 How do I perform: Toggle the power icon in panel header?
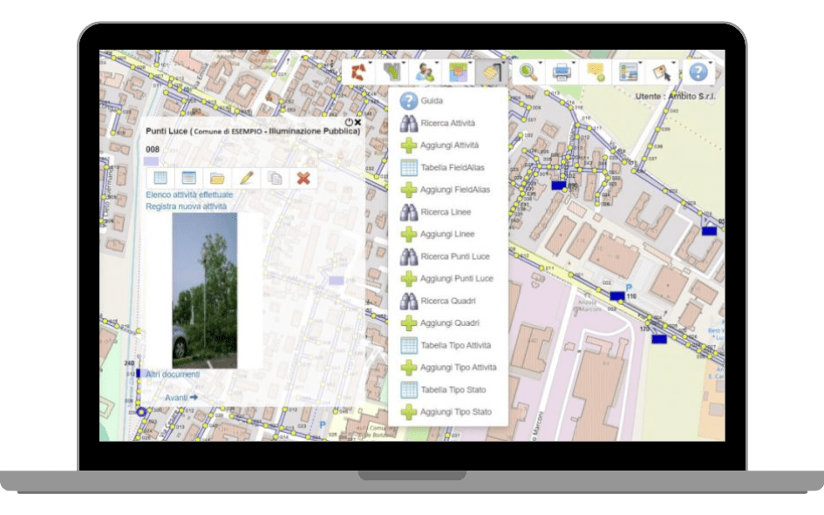pyautogui.click(x=349, y=123)
